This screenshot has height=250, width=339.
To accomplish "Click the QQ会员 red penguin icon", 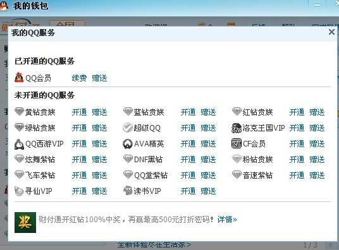I will pos(19,77).
